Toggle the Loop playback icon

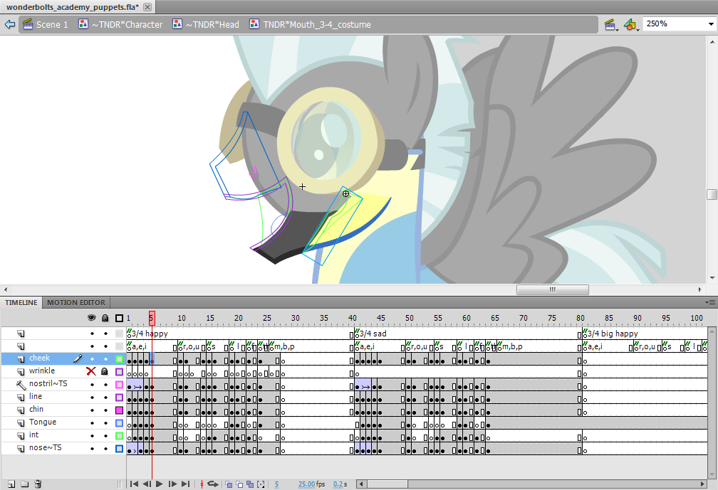point(213,484)
